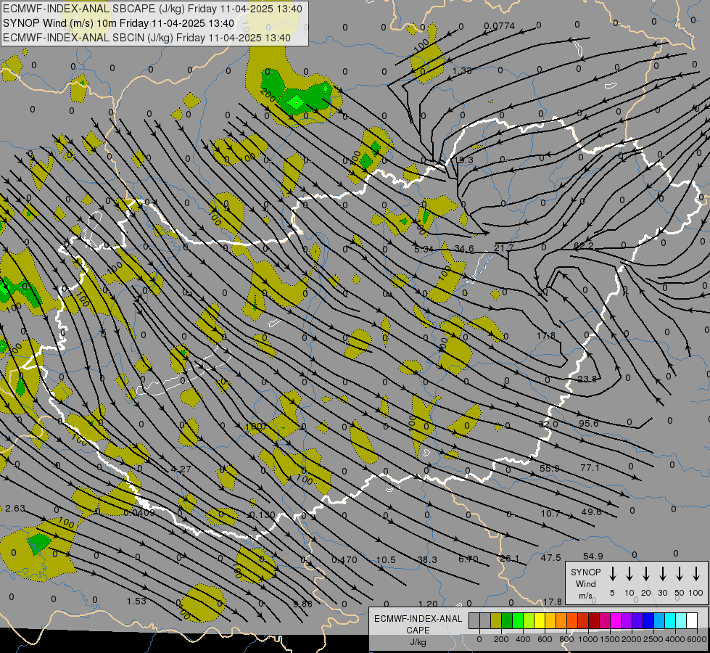
Task: Click the map value '62.2'
Action: point(584,246)
